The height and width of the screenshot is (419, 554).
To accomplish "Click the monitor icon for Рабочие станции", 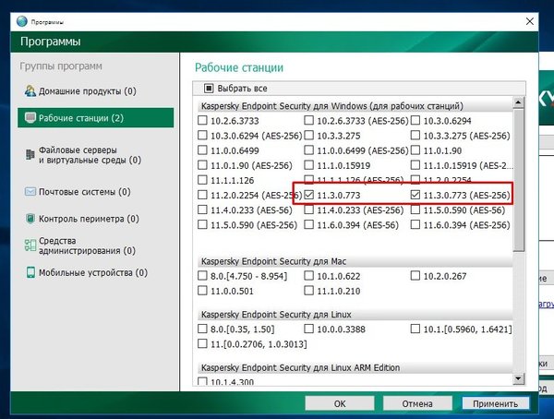I will (30, 118).
